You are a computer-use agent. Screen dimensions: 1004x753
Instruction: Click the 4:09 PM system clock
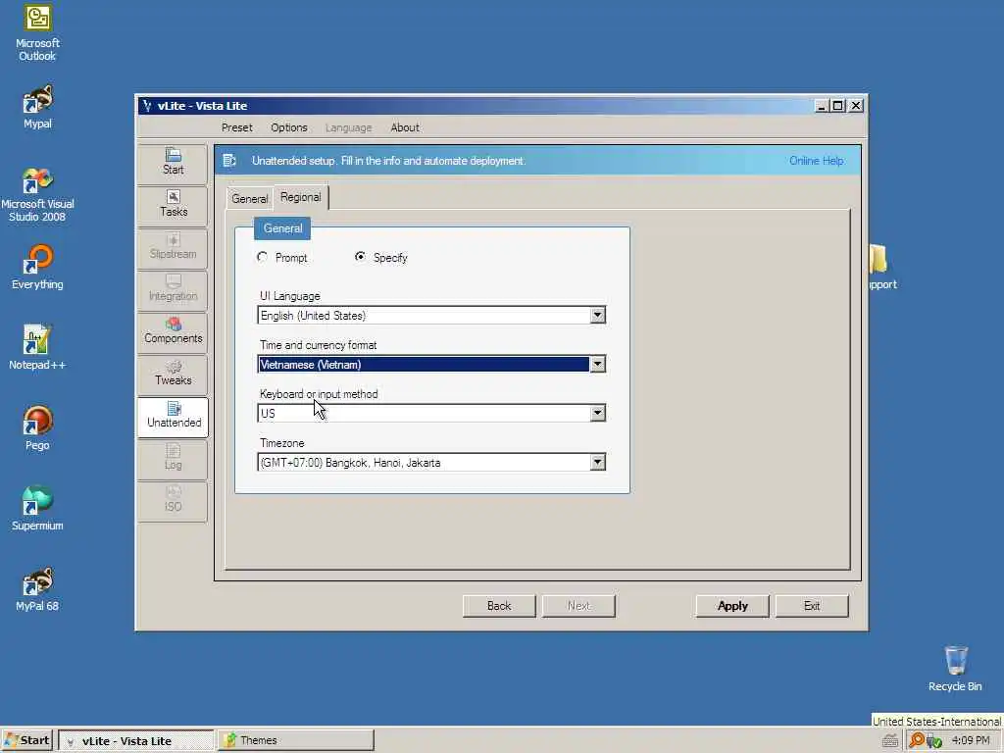(971, 740)
